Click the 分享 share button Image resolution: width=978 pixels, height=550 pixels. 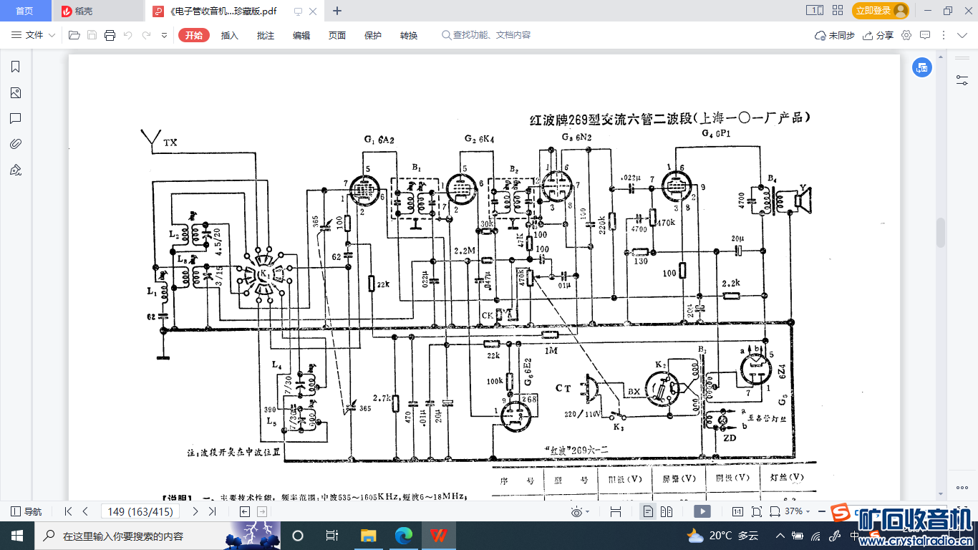(878, 35)
